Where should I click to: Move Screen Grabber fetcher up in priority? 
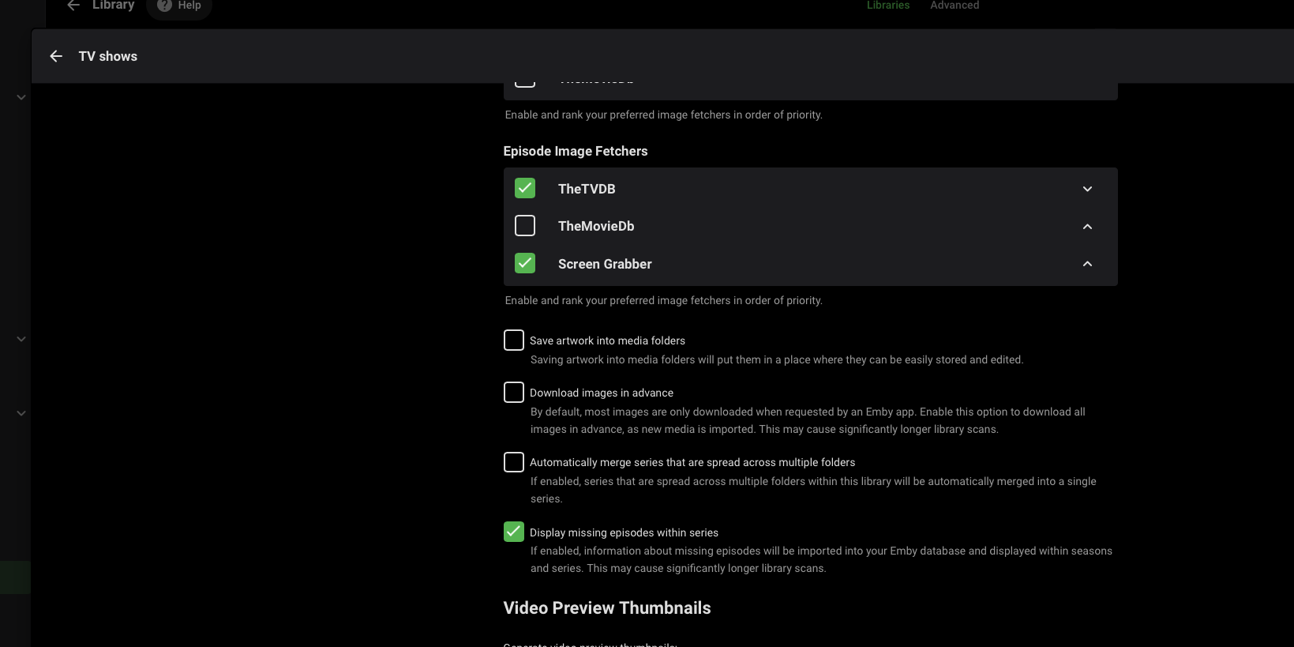1087,264
